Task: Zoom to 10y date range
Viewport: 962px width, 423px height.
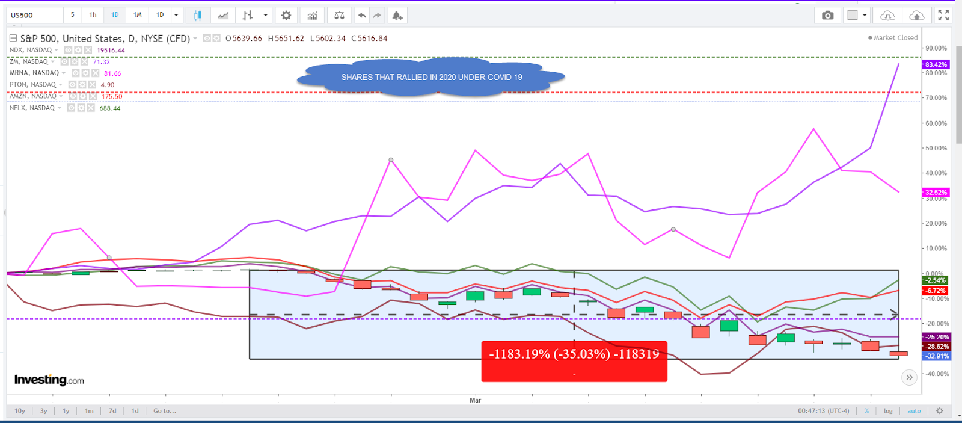Action: click(x=20, y=411)
